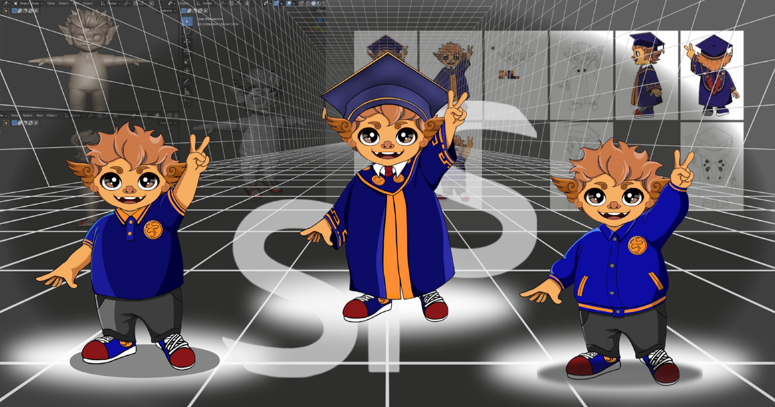Open the View menu in top-left viewport header
The image size is (775, 407).
tap(51, 3)
